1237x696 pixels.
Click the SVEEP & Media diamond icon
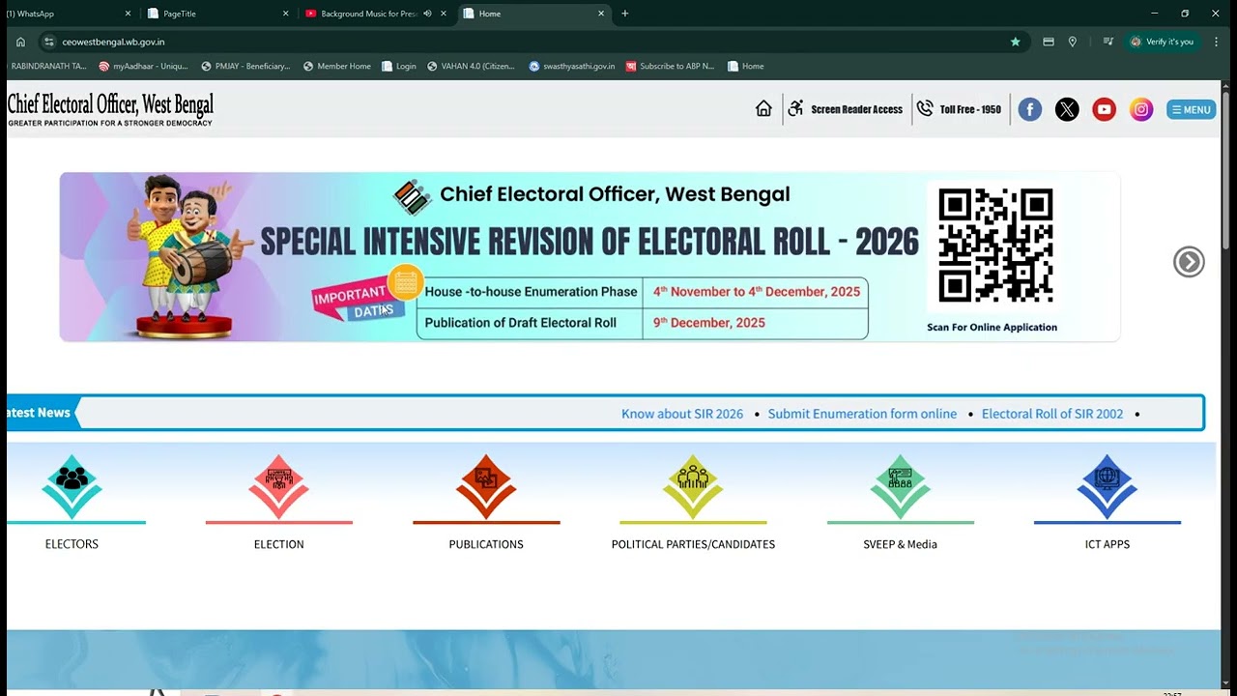[900, 485]
